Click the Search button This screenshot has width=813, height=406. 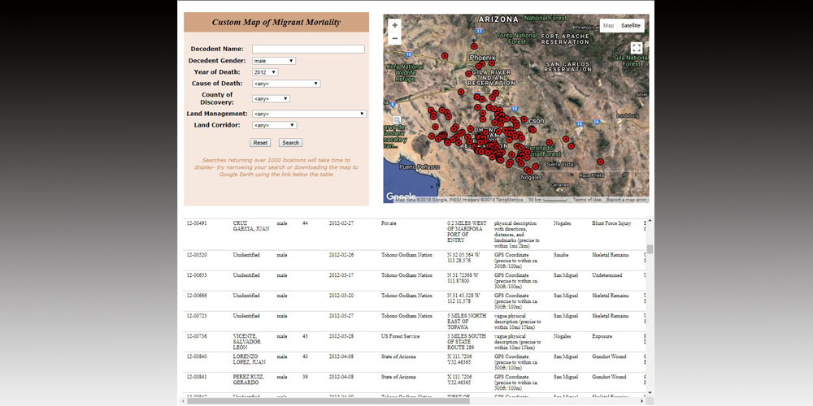[290, 143]
